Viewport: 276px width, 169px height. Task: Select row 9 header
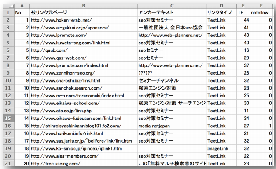tap(9, 73)
